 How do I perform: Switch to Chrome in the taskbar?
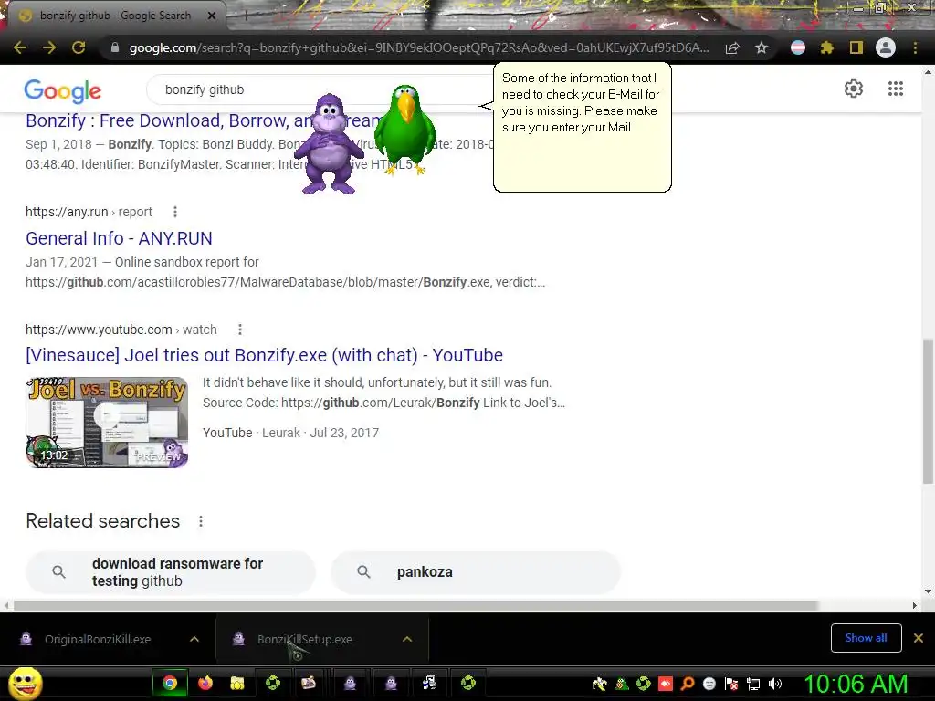coord(170,683)
